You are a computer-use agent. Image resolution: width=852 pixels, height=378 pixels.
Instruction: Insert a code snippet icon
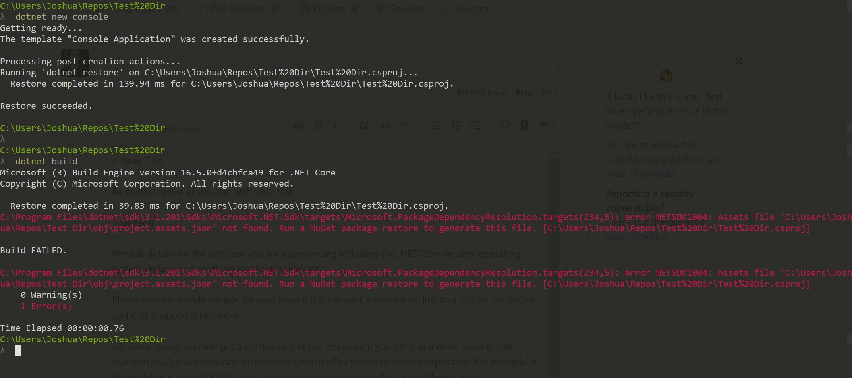tap(385, 125)
